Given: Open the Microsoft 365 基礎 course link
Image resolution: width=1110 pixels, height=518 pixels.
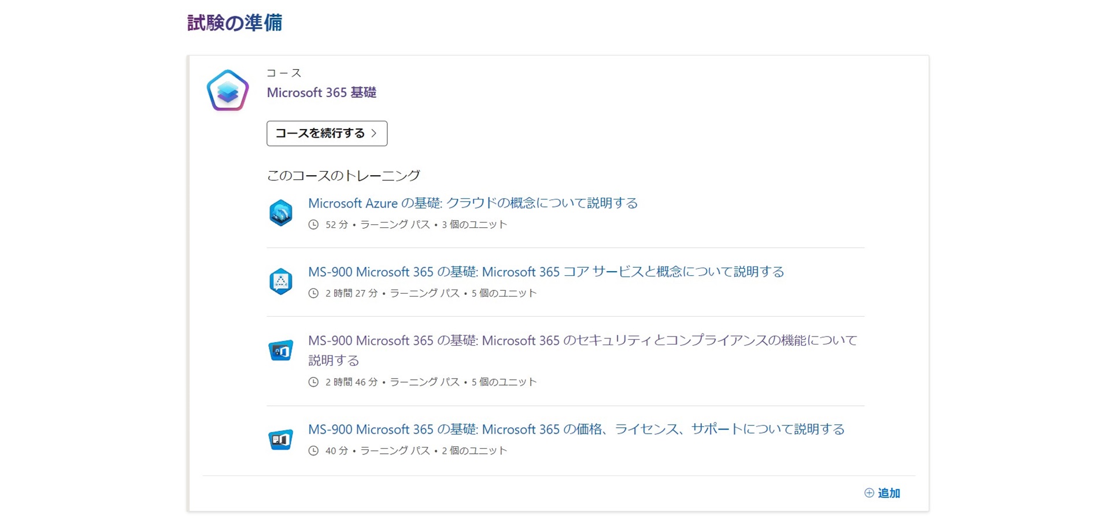Looking at the screenshot, I should pyautogui.click(x=321, y=92).
